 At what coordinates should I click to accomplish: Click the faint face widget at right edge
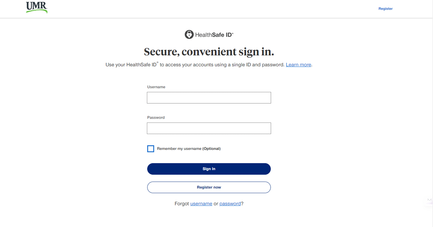429,199
